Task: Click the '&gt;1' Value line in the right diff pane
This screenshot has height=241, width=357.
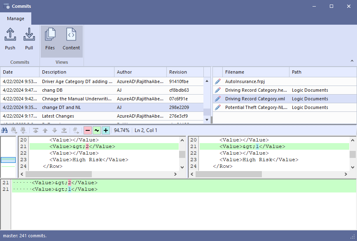Action: pos(274,146)
